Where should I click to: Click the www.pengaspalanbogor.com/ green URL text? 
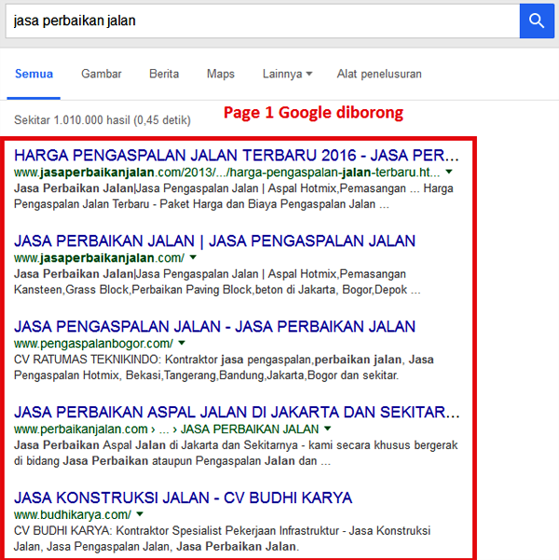point(93,344)
